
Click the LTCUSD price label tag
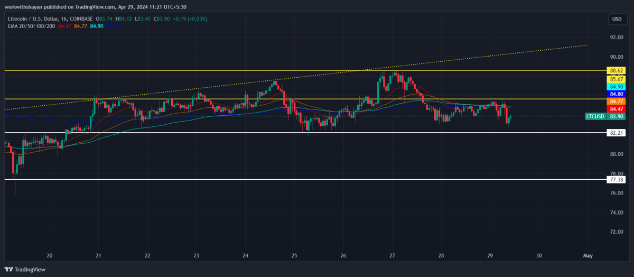(595, 116)
